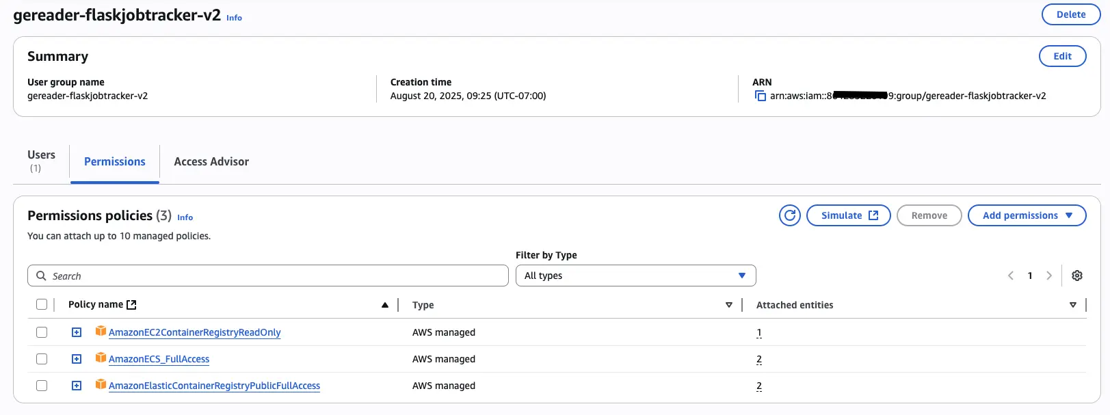Switch to the Users tab

(x=41, y=161)
